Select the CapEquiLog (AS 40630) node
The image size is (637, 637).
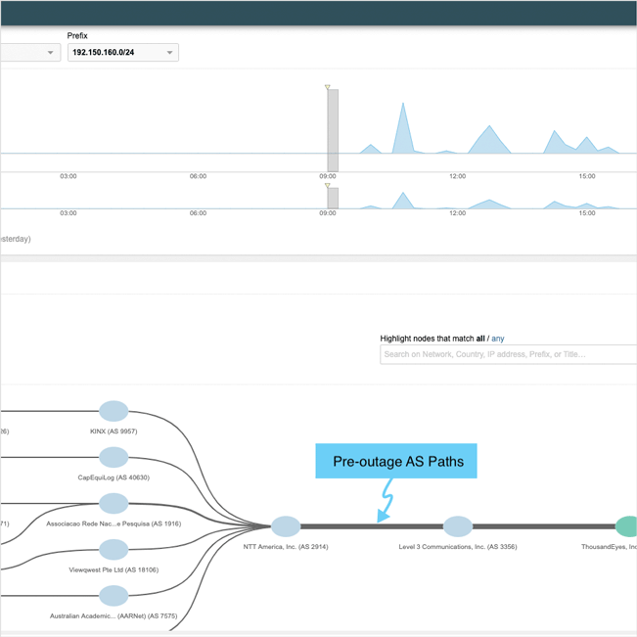pyautogui.click(x=114, y=457)
